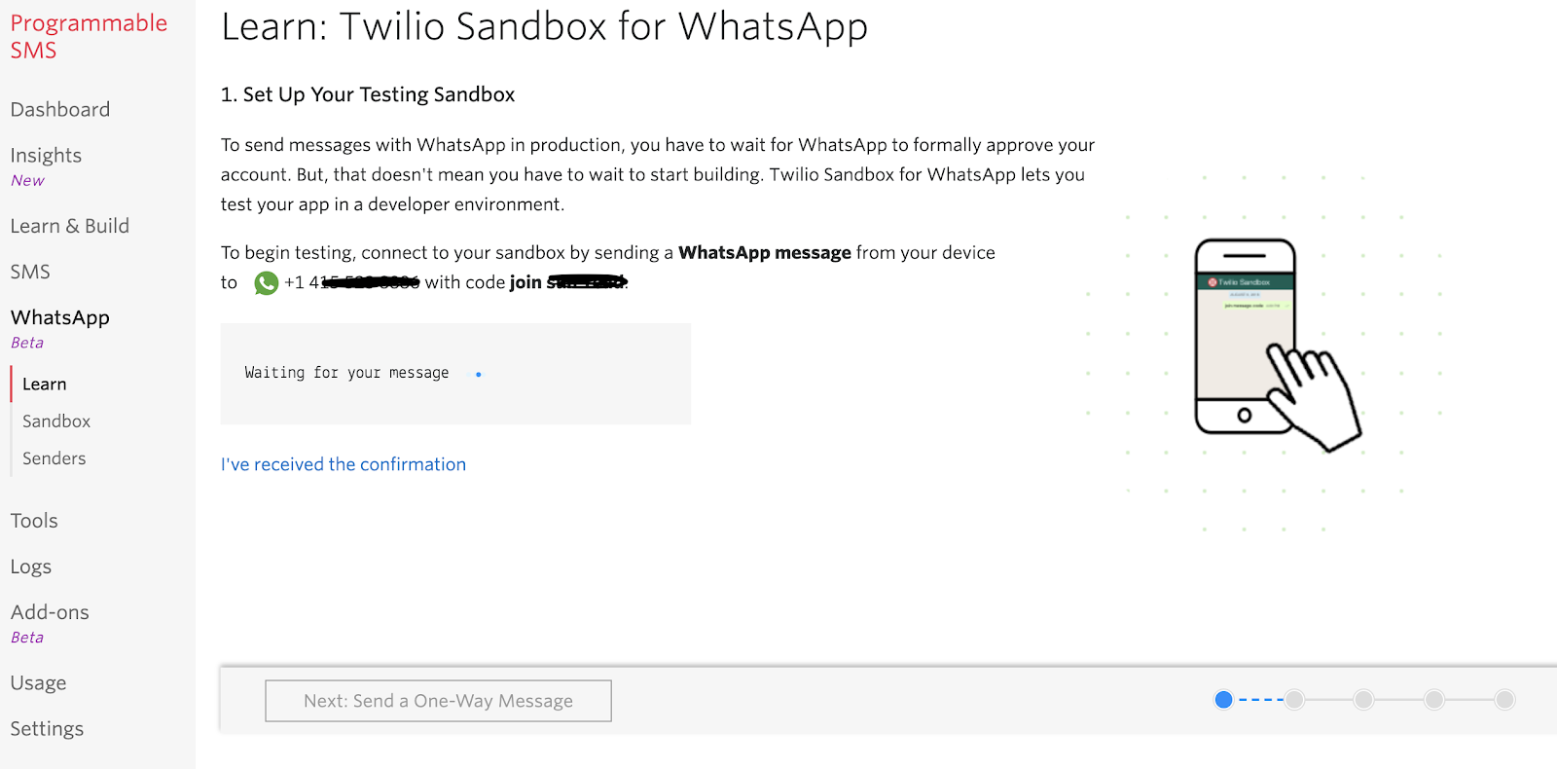Viewport: 1557px width, 769px height.
Task: Open the Programmable SMS header link
Action: click(89, 37)
